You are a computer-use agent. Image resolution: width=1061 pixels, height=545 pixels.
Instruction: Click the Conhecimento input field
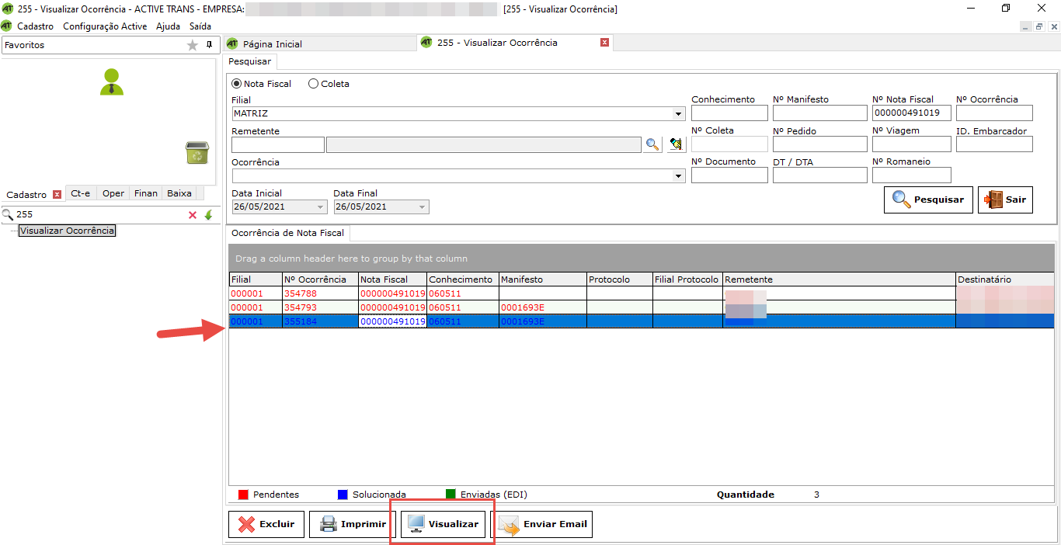(x=729, y=113)
